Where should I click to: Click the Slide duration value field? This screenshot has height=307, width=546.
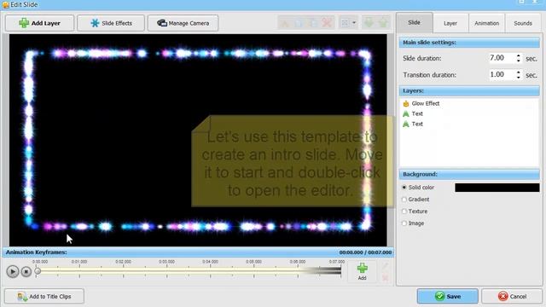pos(502,58)
